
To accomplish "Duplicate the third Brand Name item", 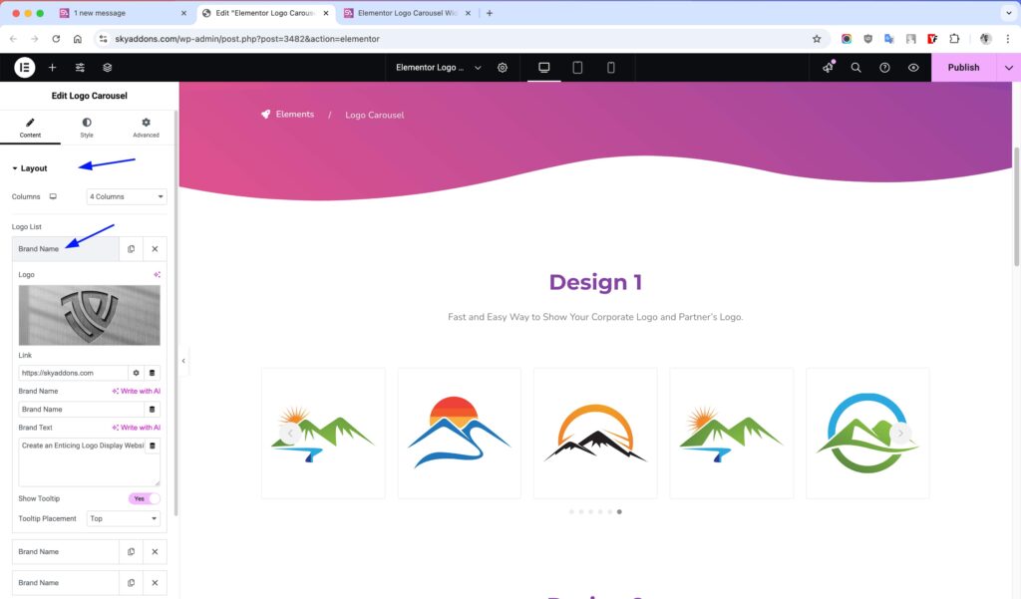I will 131,583.
